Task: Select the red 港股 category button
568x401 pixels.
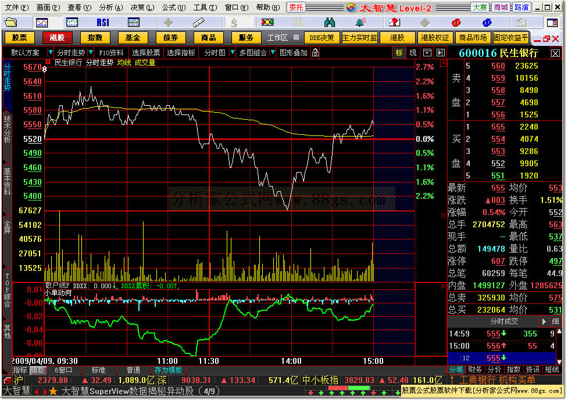Action: click(57, 38)
